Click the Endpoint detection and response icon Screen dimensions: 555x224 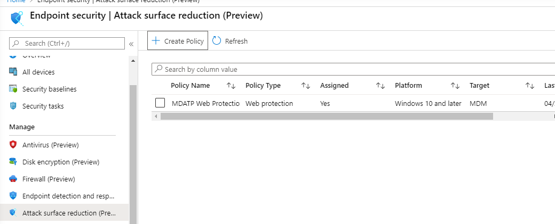click(x=13, y=196)
